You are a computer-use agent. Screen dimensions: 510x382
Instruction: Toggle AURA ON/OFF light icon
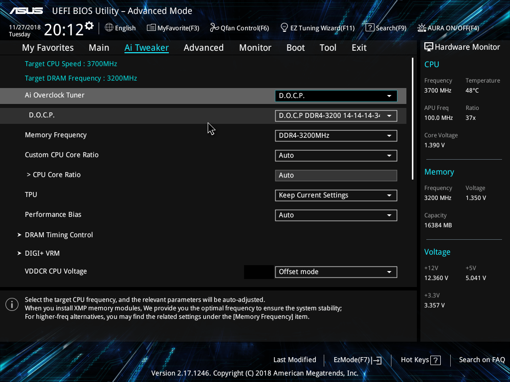[x=421, y=28]
